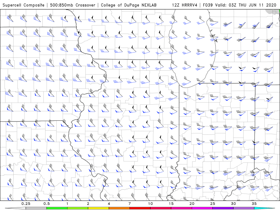The image size is (280, 210).
Task: Click the legend value 4
Action: [x=109, y=204]
